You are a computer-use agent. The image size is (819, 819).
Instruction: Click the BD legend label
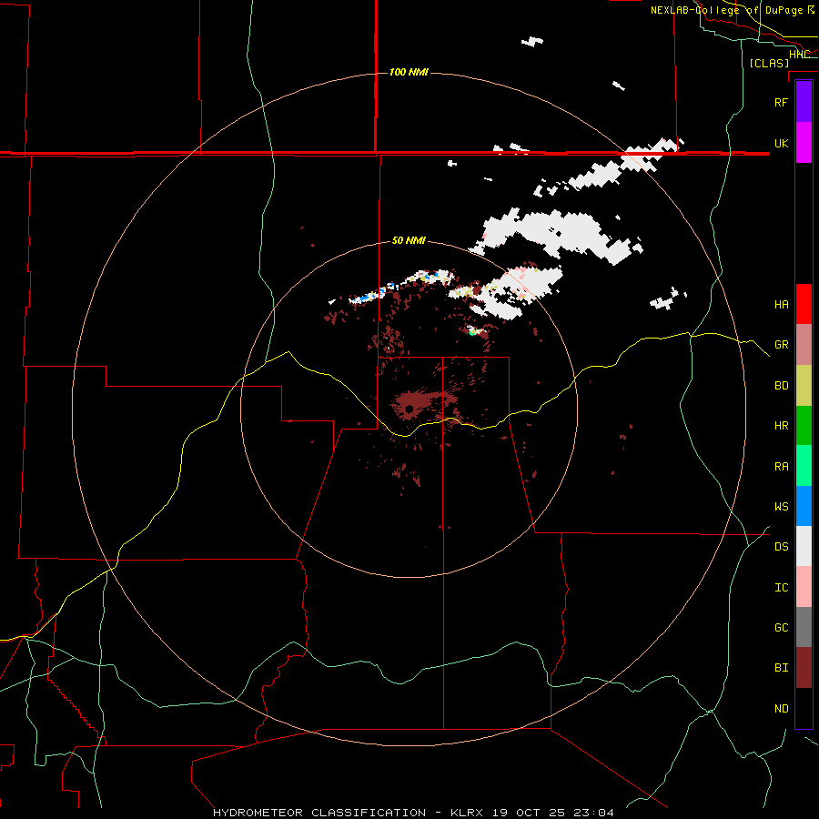781,386
